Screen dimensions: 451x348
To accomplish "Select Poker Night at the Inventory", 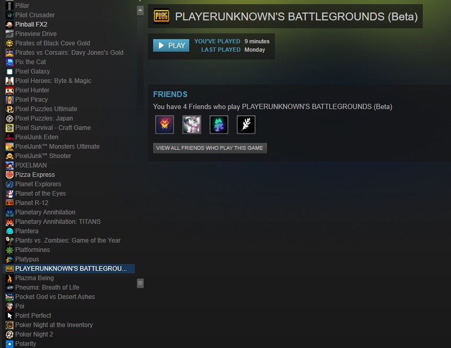I will tap(54, 325).
